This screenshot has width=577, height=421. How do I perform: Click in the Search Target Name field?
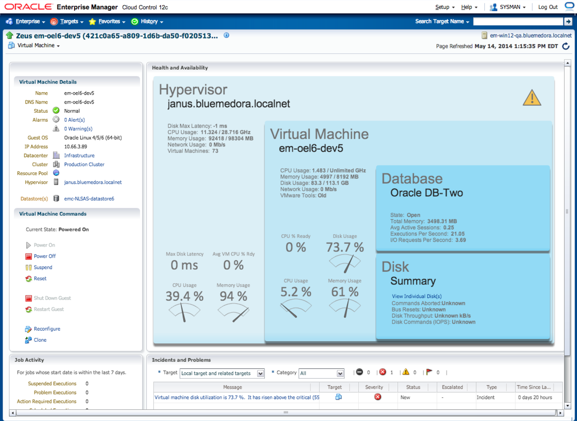(518, 22)
